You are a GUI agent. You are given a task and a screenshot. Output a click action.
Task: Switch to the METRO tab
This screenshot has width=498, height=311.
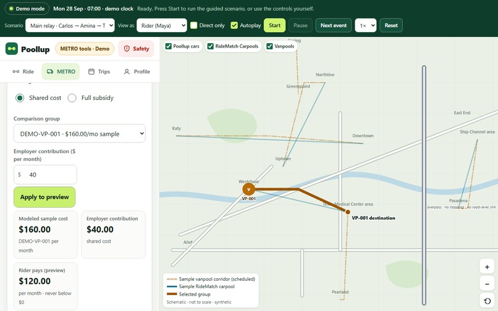click(61, 72)
